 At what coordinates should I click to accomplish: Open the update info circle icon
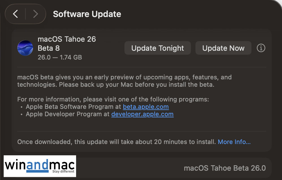click(x=261, y=48)
